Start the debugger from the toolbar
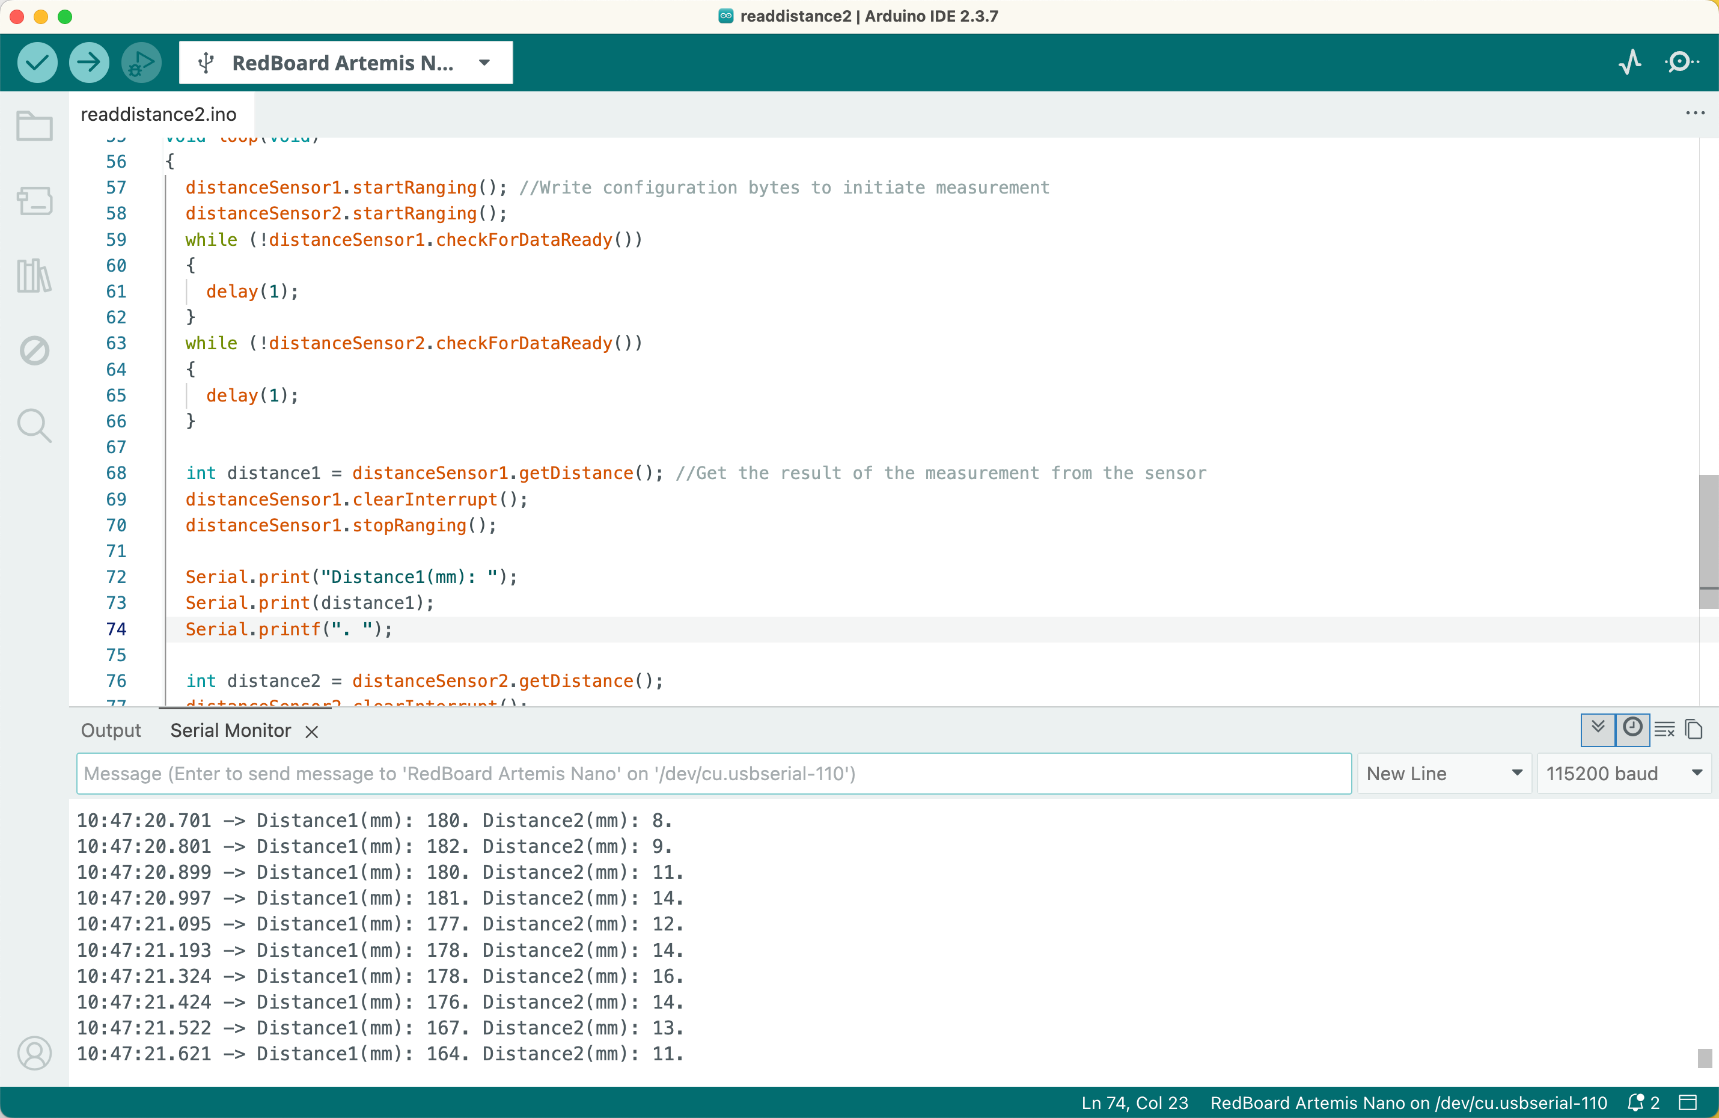Viewport: 1719px width, 1118px height. click(141, 63)
